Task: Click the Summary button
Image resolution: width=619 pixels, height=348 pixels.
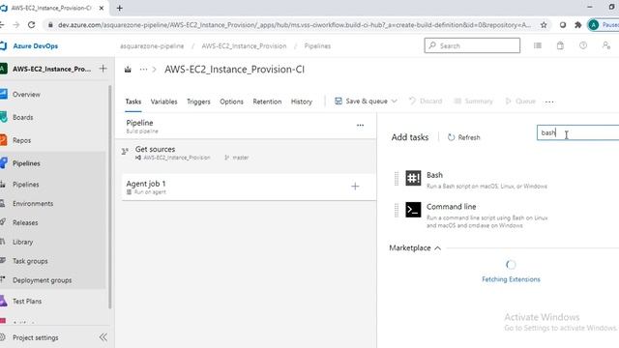Action: pyautogui.click(x=473, y=101)
